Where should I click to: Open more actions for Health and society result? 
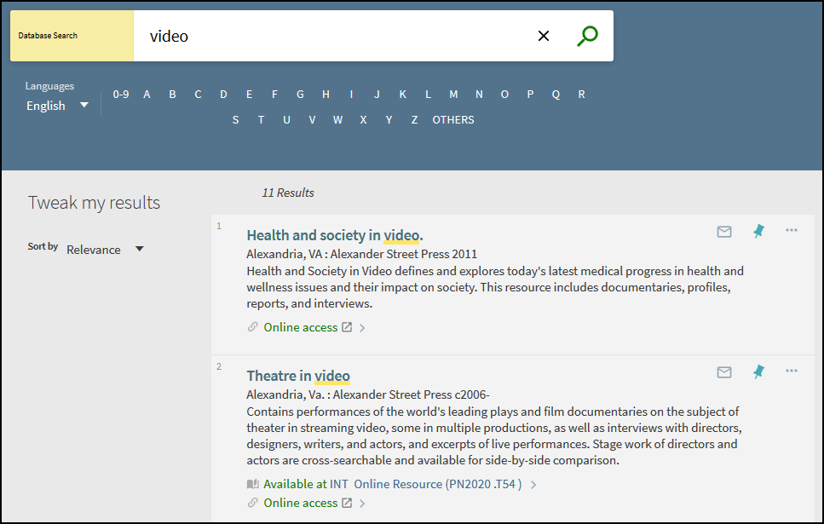point(792,231)
